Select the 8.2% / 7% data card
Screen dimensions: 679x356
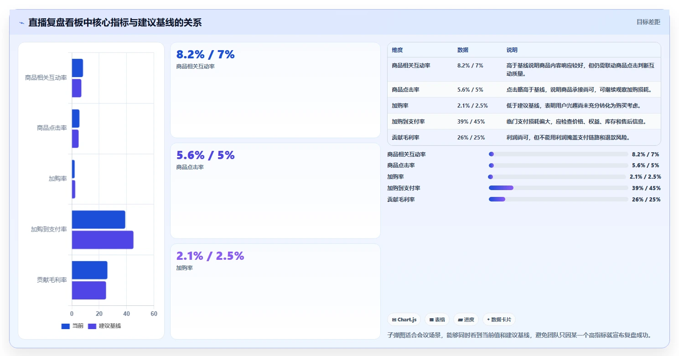click(275, 90)
